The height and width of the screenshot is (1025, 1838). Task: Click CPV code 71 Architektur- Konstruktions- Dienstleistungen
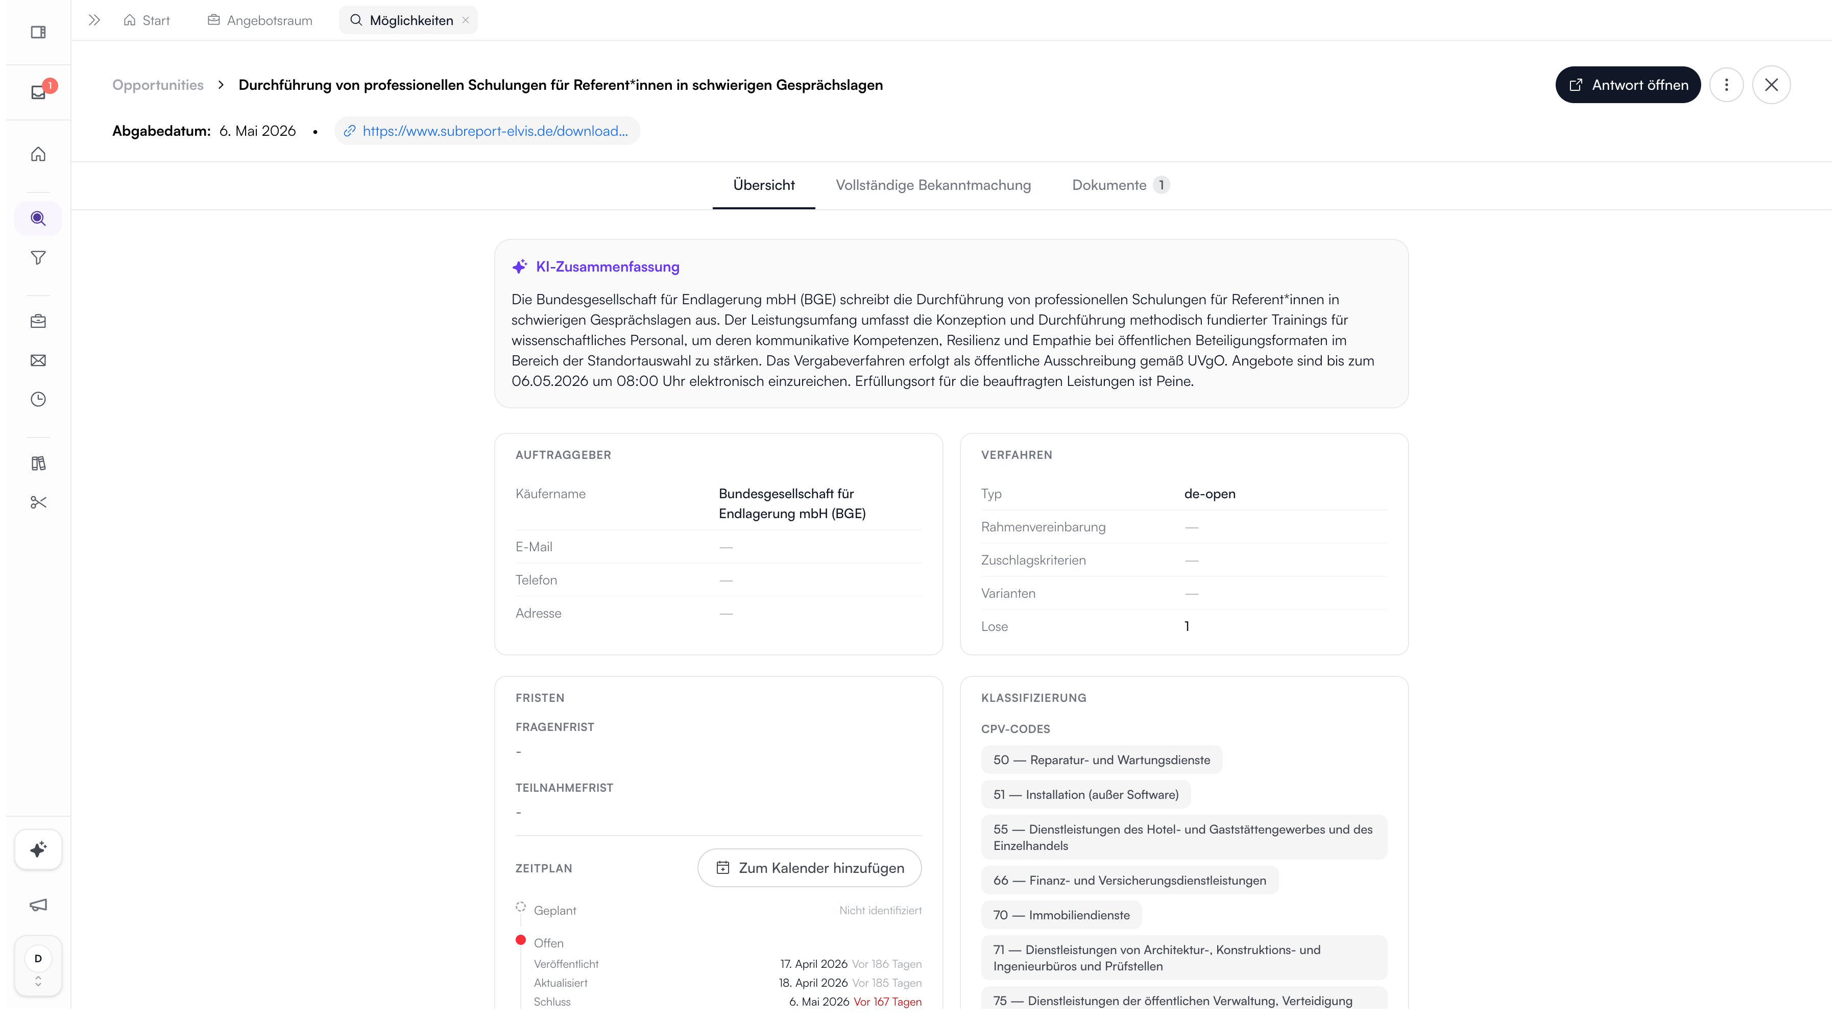(x=1184, y=958)
